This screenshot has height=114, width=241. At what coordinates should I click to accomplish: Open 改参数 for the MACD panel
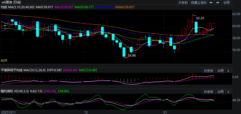click(x=209, y=71)
